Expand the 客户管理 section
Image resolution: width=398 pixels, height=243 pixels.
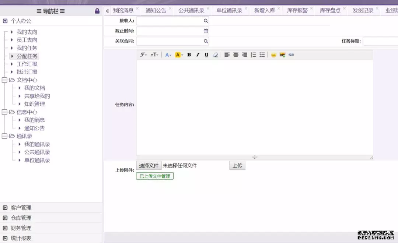(21, 208)
